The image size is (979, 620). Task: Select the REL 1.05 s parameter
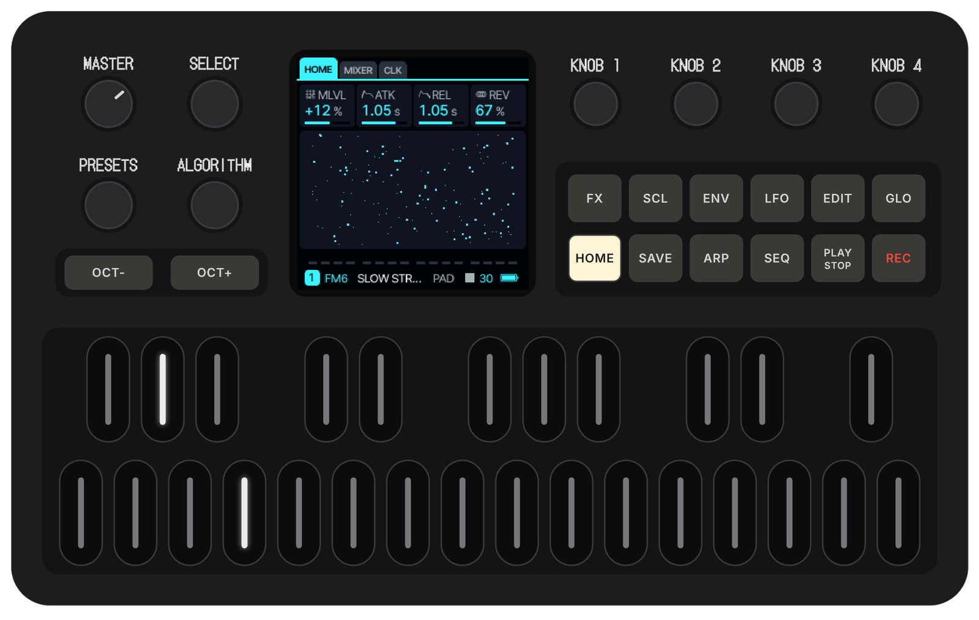pyautogui.click(x=441, y=106)
